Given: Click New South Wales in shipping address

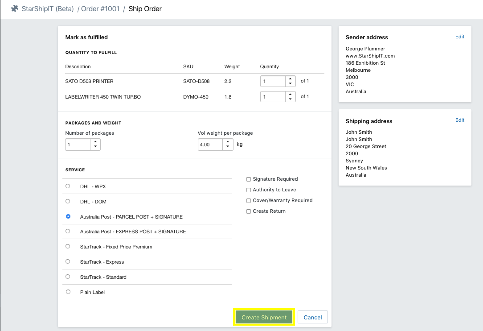Looking at the screenshot, I should click(x=366, y=168).
